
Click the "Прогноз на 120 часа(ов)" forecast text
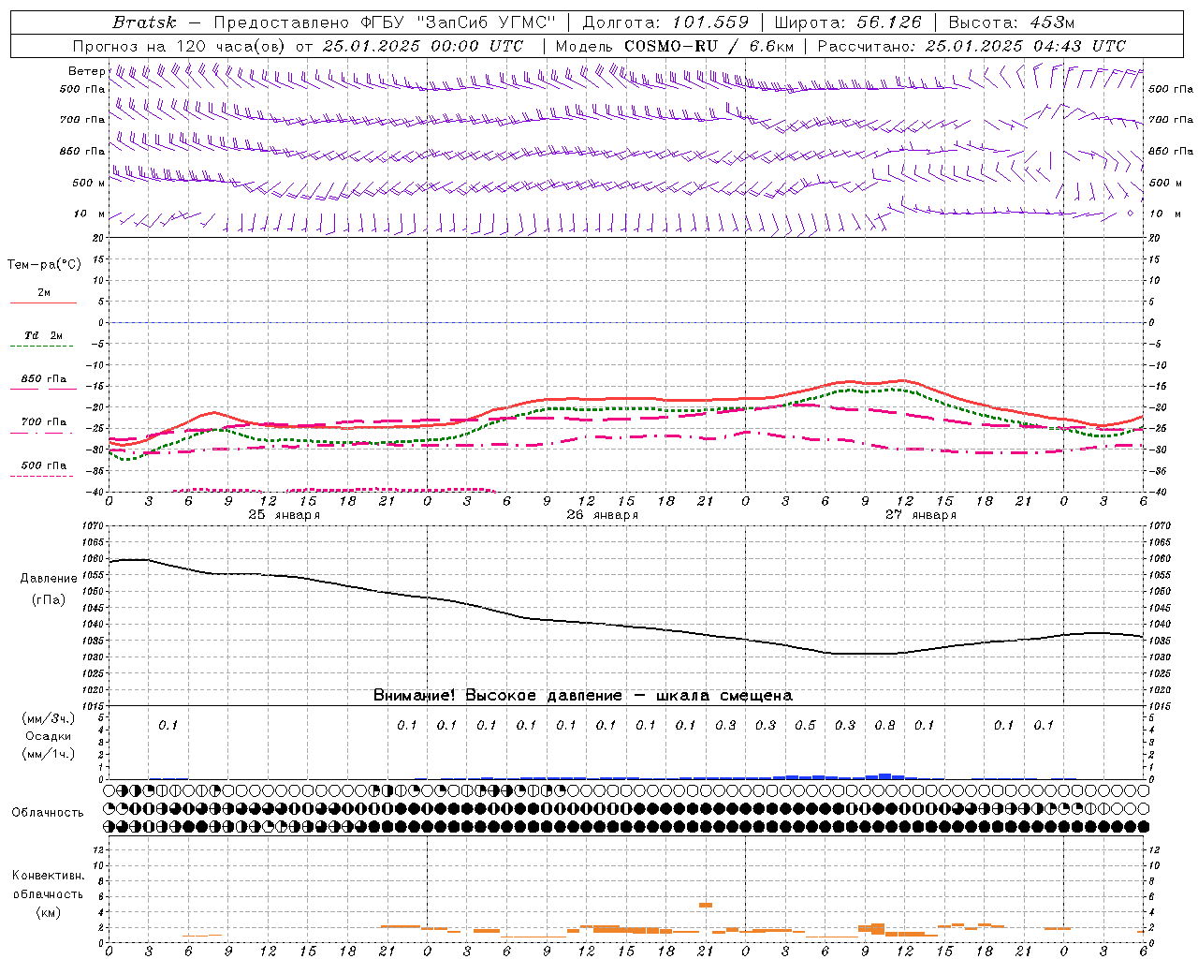pos(180,46)
